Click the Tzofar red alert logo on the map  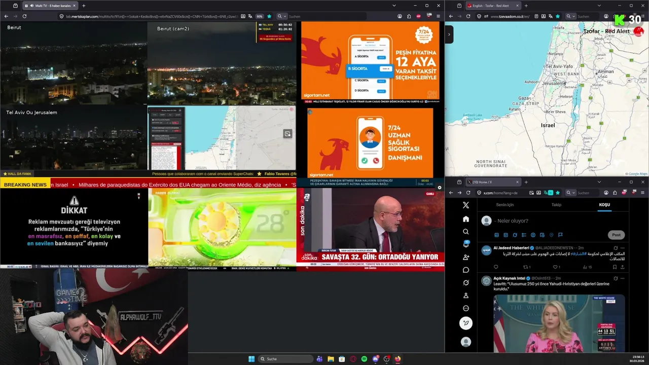pyautogui.click(x=638, y=31)
